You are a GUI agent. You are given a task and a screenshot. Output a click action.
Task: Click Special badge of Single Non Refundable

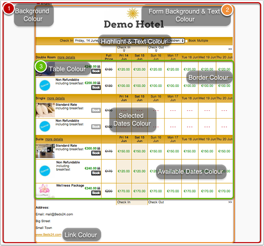[45, 126]
